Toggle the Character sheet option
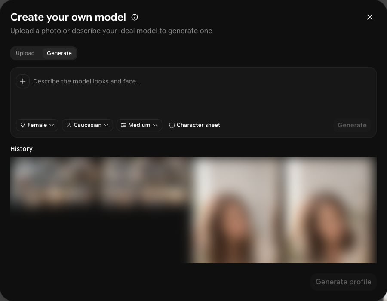The height and width of the screenshot is (301, 387). point(195,125)
